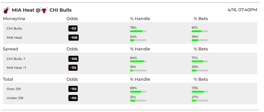Click CHI Bulls moneyline 76% handle bar
The image size is (264, 112).
tap(138, 31)
